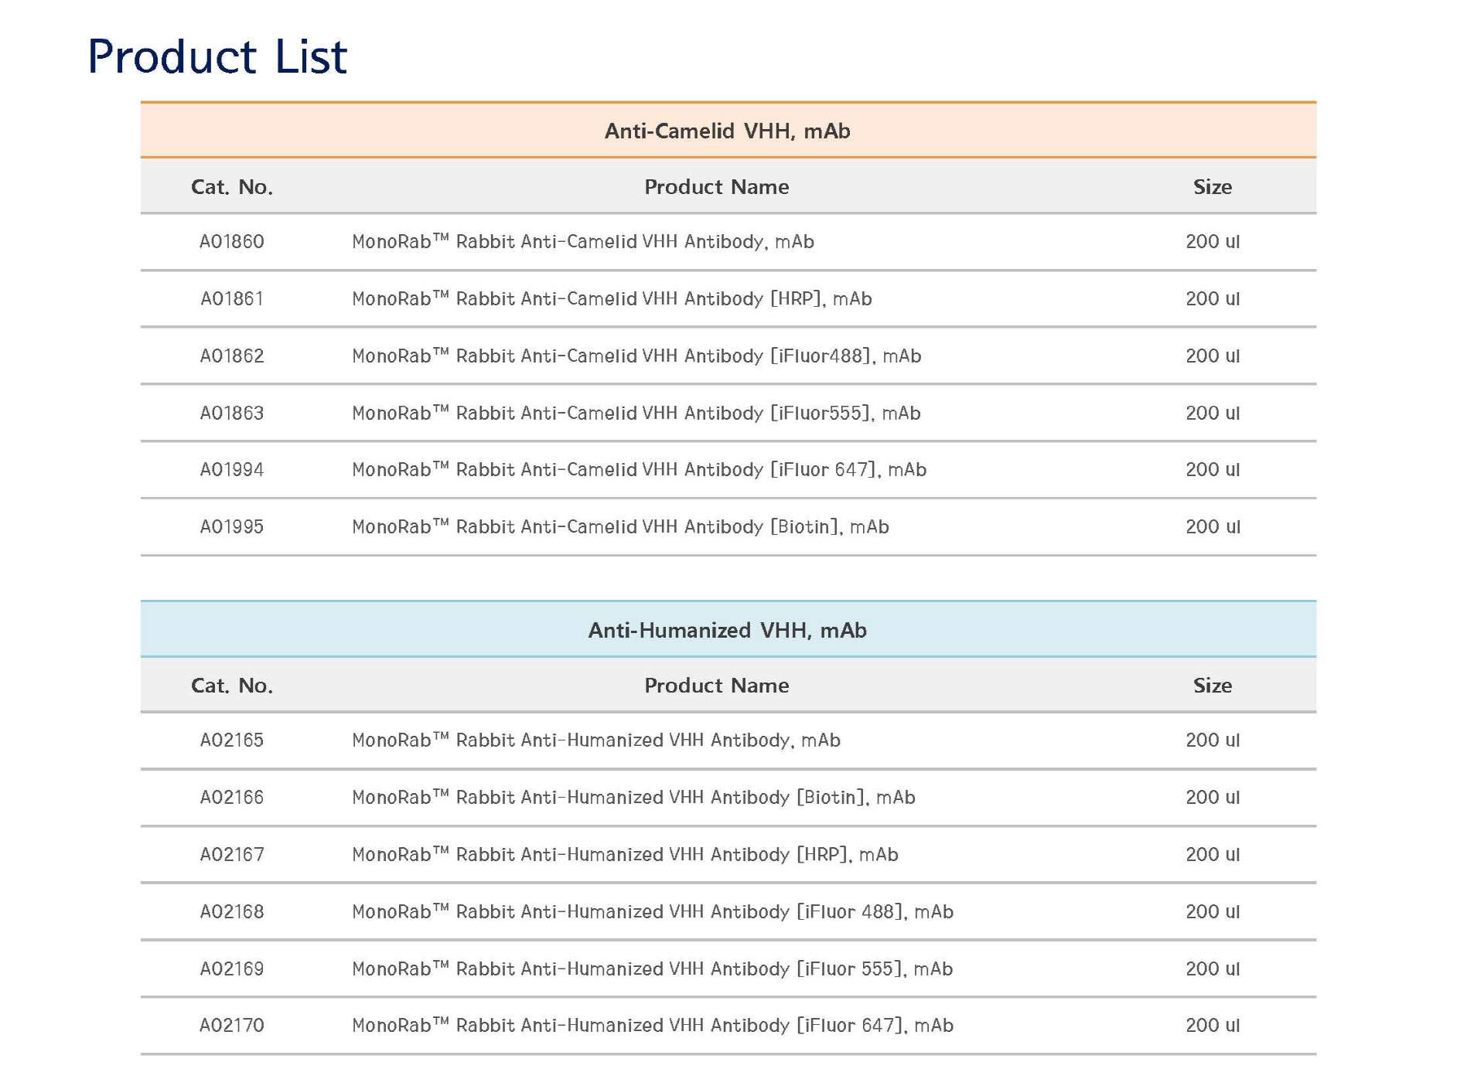Click the '200 ul' size for A01861

coord(1213,298)
